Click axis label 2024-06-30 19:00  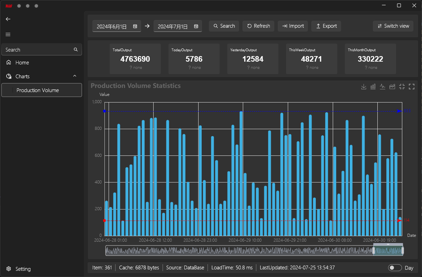[x=379, y=240]
